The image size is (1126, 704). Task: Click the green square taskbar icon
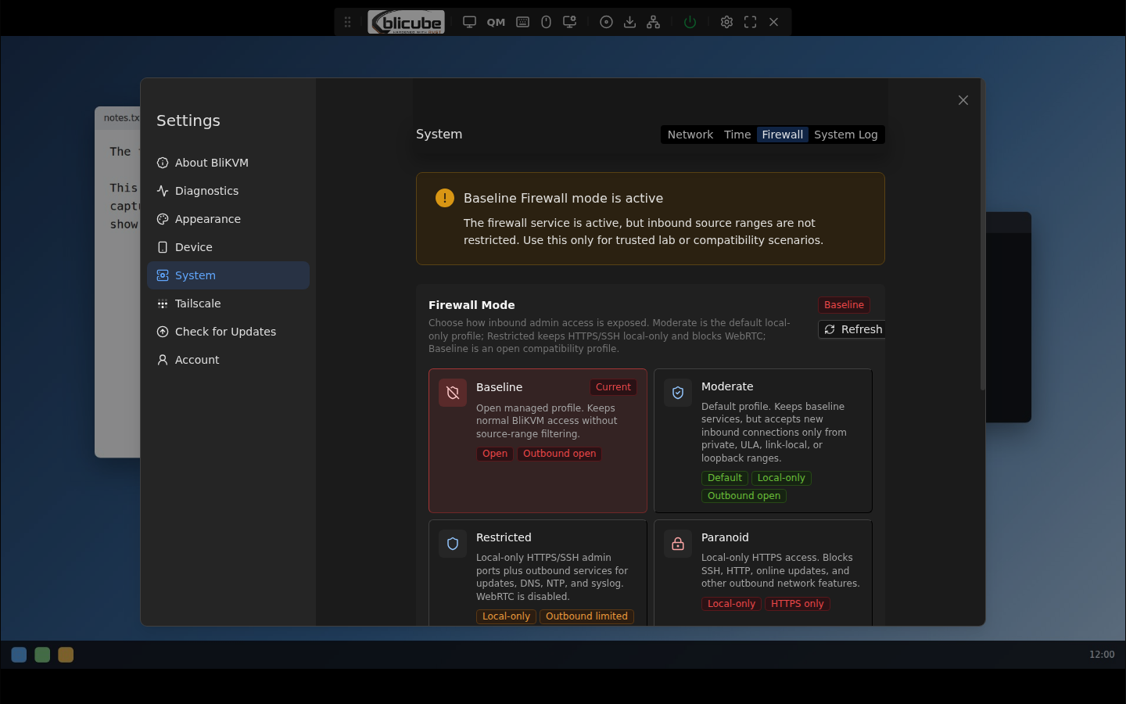coord(42,655)
